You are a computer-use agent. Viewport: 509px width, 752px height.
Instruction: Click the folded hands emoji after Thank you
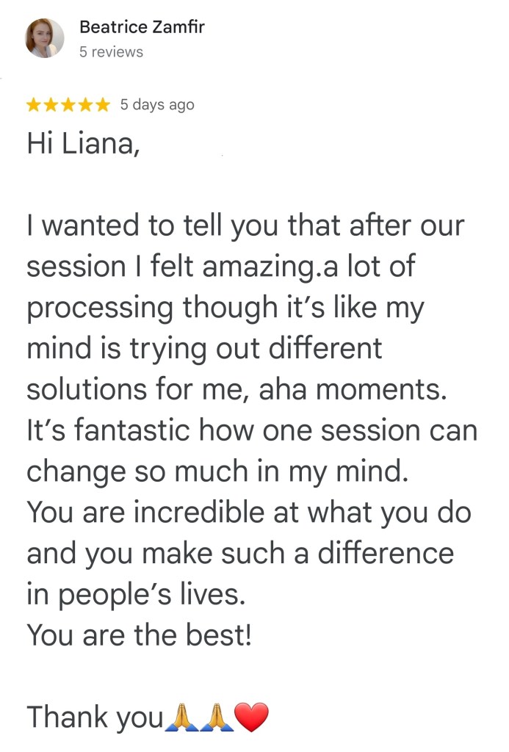(181, 716)
